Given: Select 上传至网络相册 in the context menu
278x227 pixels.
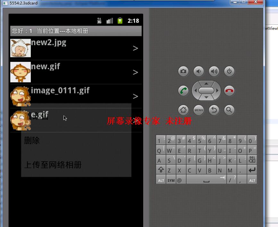Looking at the screenshot, I should pos(76,165).
